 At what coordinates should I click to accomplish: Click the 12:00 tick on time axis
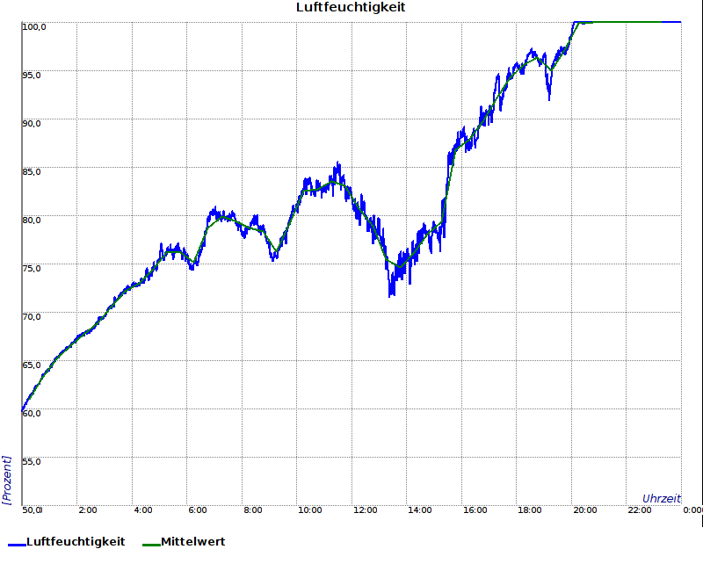(x=365, y=510)
